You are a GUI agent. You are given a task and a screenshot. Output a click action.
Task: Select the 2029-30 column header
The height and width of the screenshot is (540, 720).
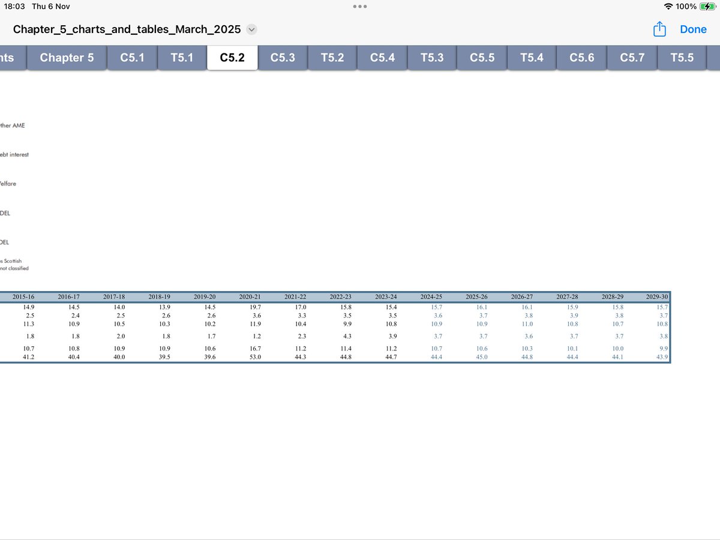[657, 297]
